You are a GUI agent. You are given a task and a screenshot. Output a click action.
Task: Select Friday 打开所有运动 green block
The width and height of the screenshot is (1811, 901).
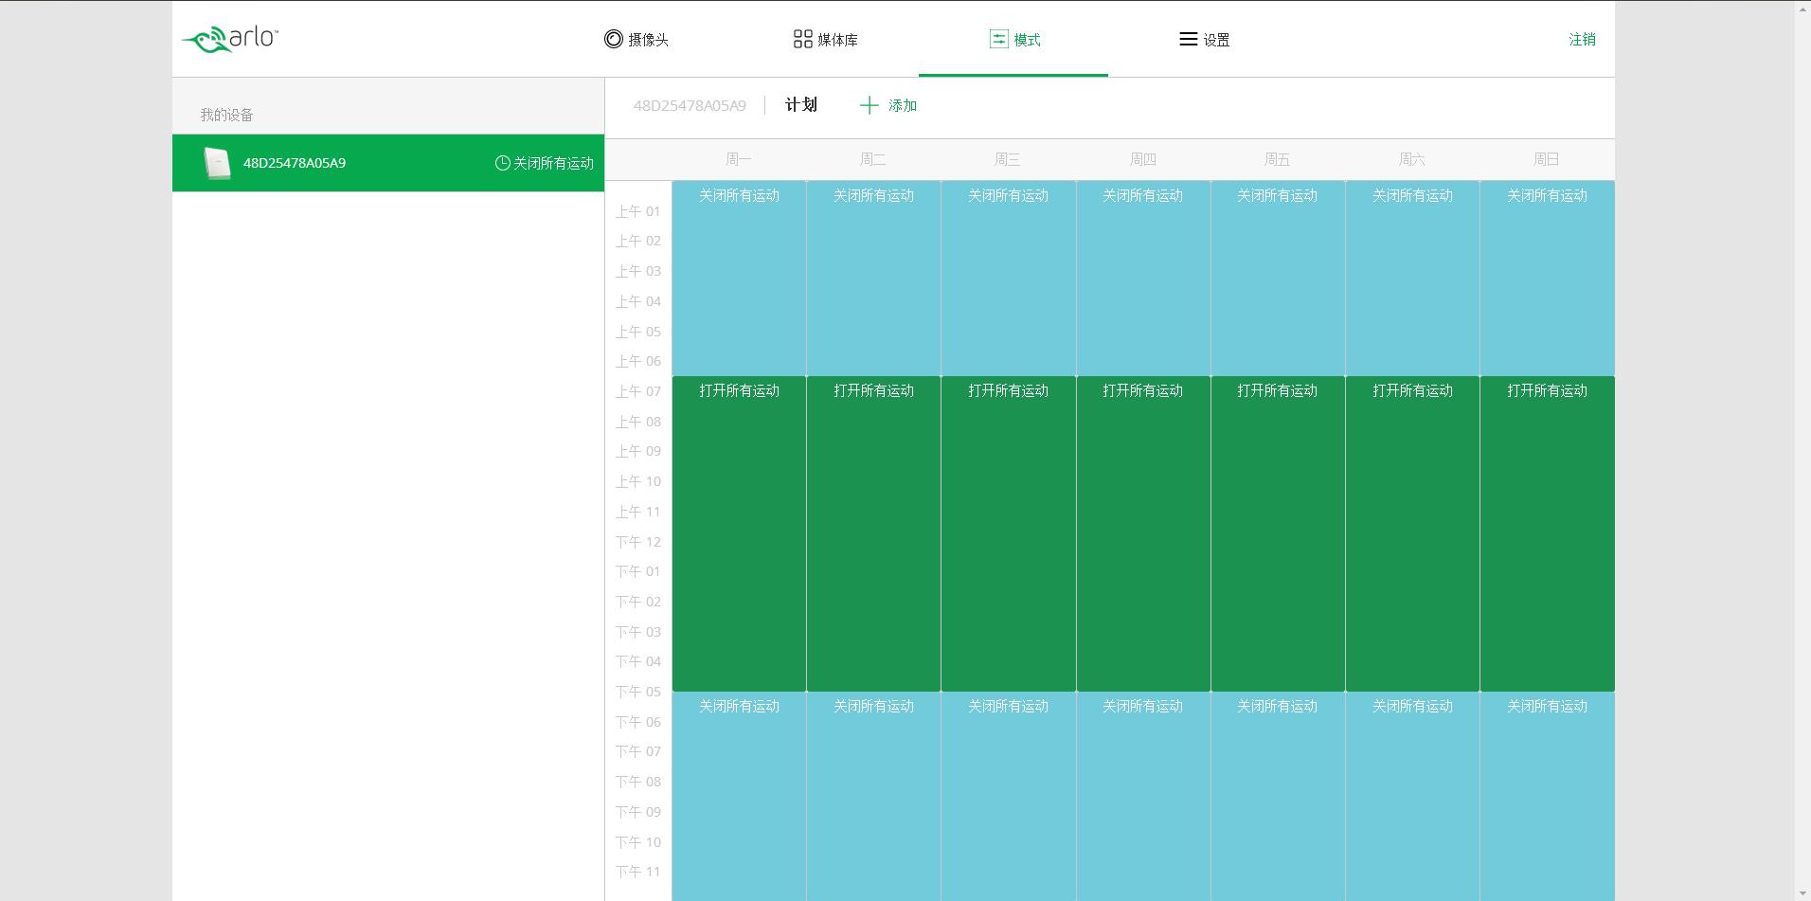click(1278, 533)
